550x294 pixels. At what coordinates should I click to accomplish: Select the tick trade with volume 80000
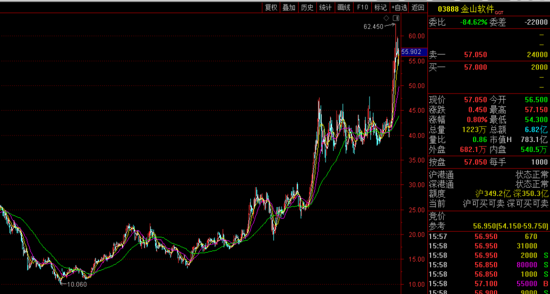[x=488, y=265]
